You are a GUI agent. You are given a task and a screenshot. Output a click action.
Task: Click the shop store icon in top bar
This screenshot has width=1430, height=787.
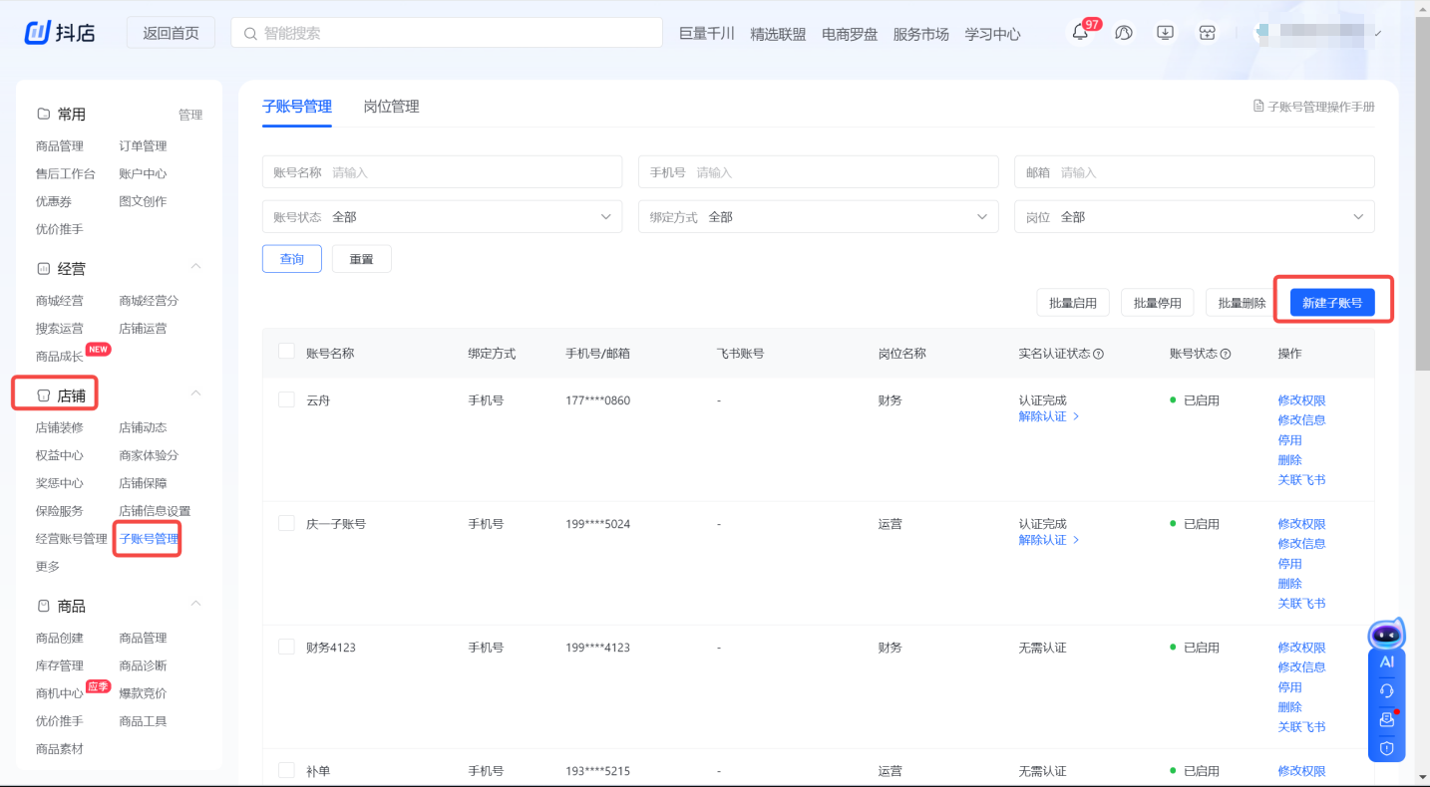[1207, 33]
